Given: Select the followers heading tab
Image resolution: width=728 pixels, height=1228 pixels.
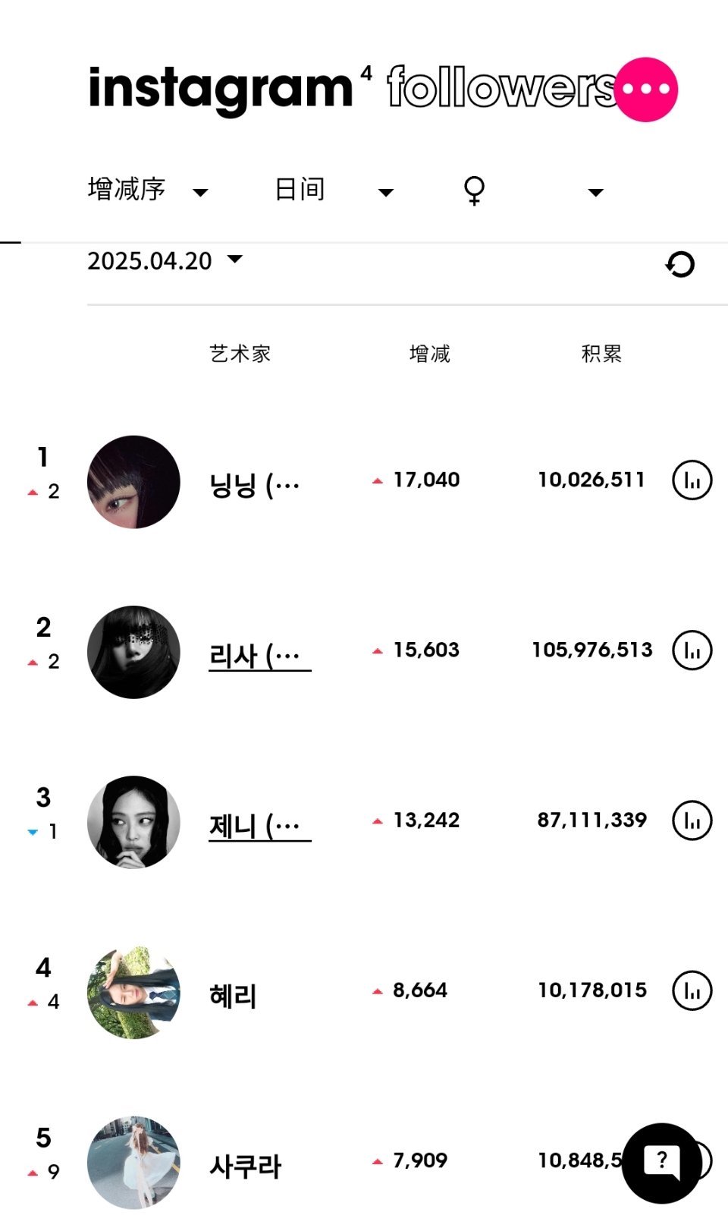Looking at the screenshot, I should pos(501,88).
